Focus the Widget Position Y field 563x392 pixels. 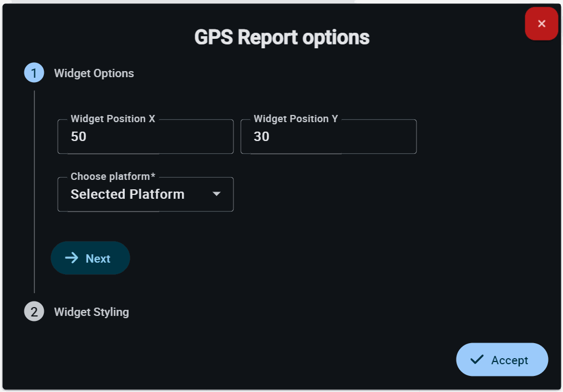[x=328, y=137]
